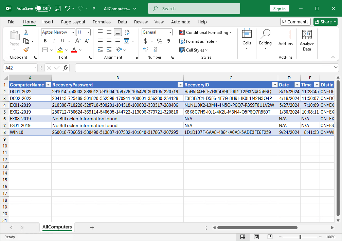Click the Sign in button

pos(279,8)
